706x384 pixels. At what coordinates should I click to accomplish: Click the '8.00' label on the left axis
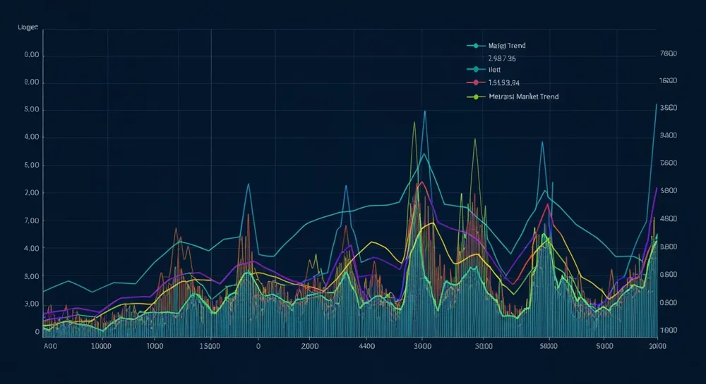coord(32,82)
